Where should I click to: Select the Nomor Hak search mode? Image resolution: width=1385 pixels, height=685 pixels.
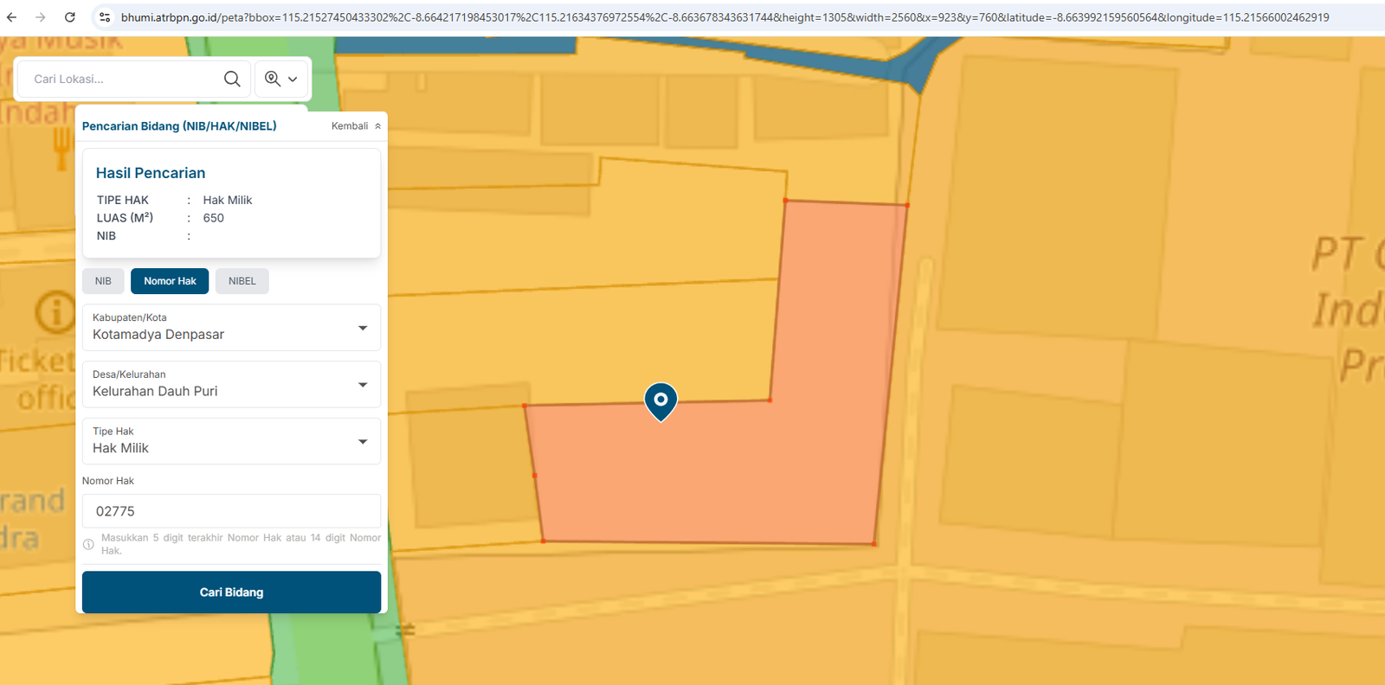pyautogui.click(x=170, y=281)
